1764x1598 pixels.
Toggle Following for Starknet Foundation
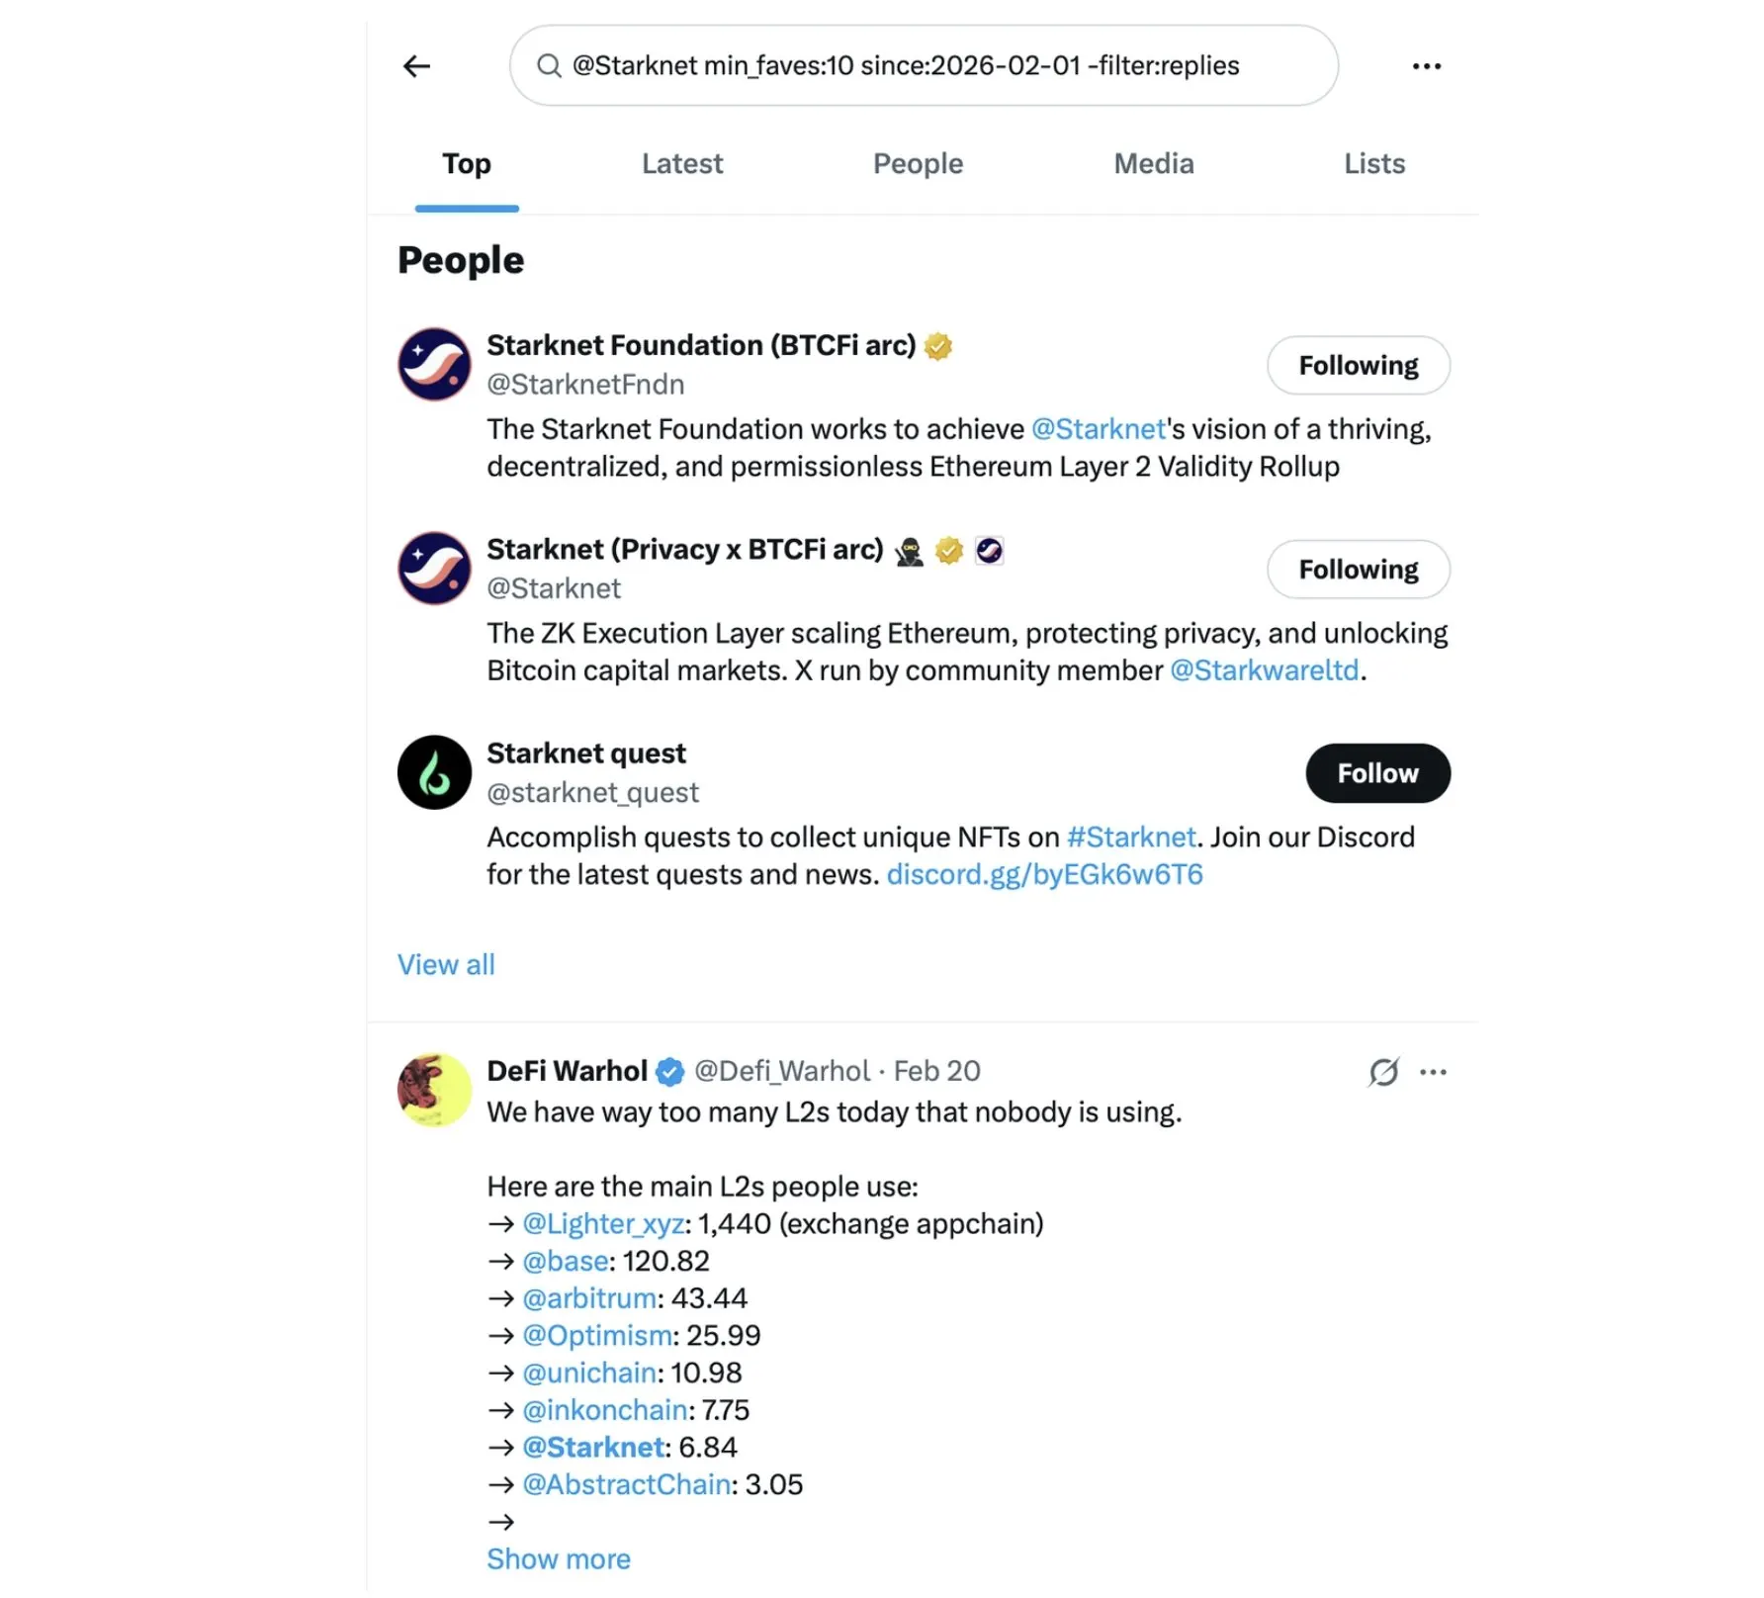(x=1358, y=366)
